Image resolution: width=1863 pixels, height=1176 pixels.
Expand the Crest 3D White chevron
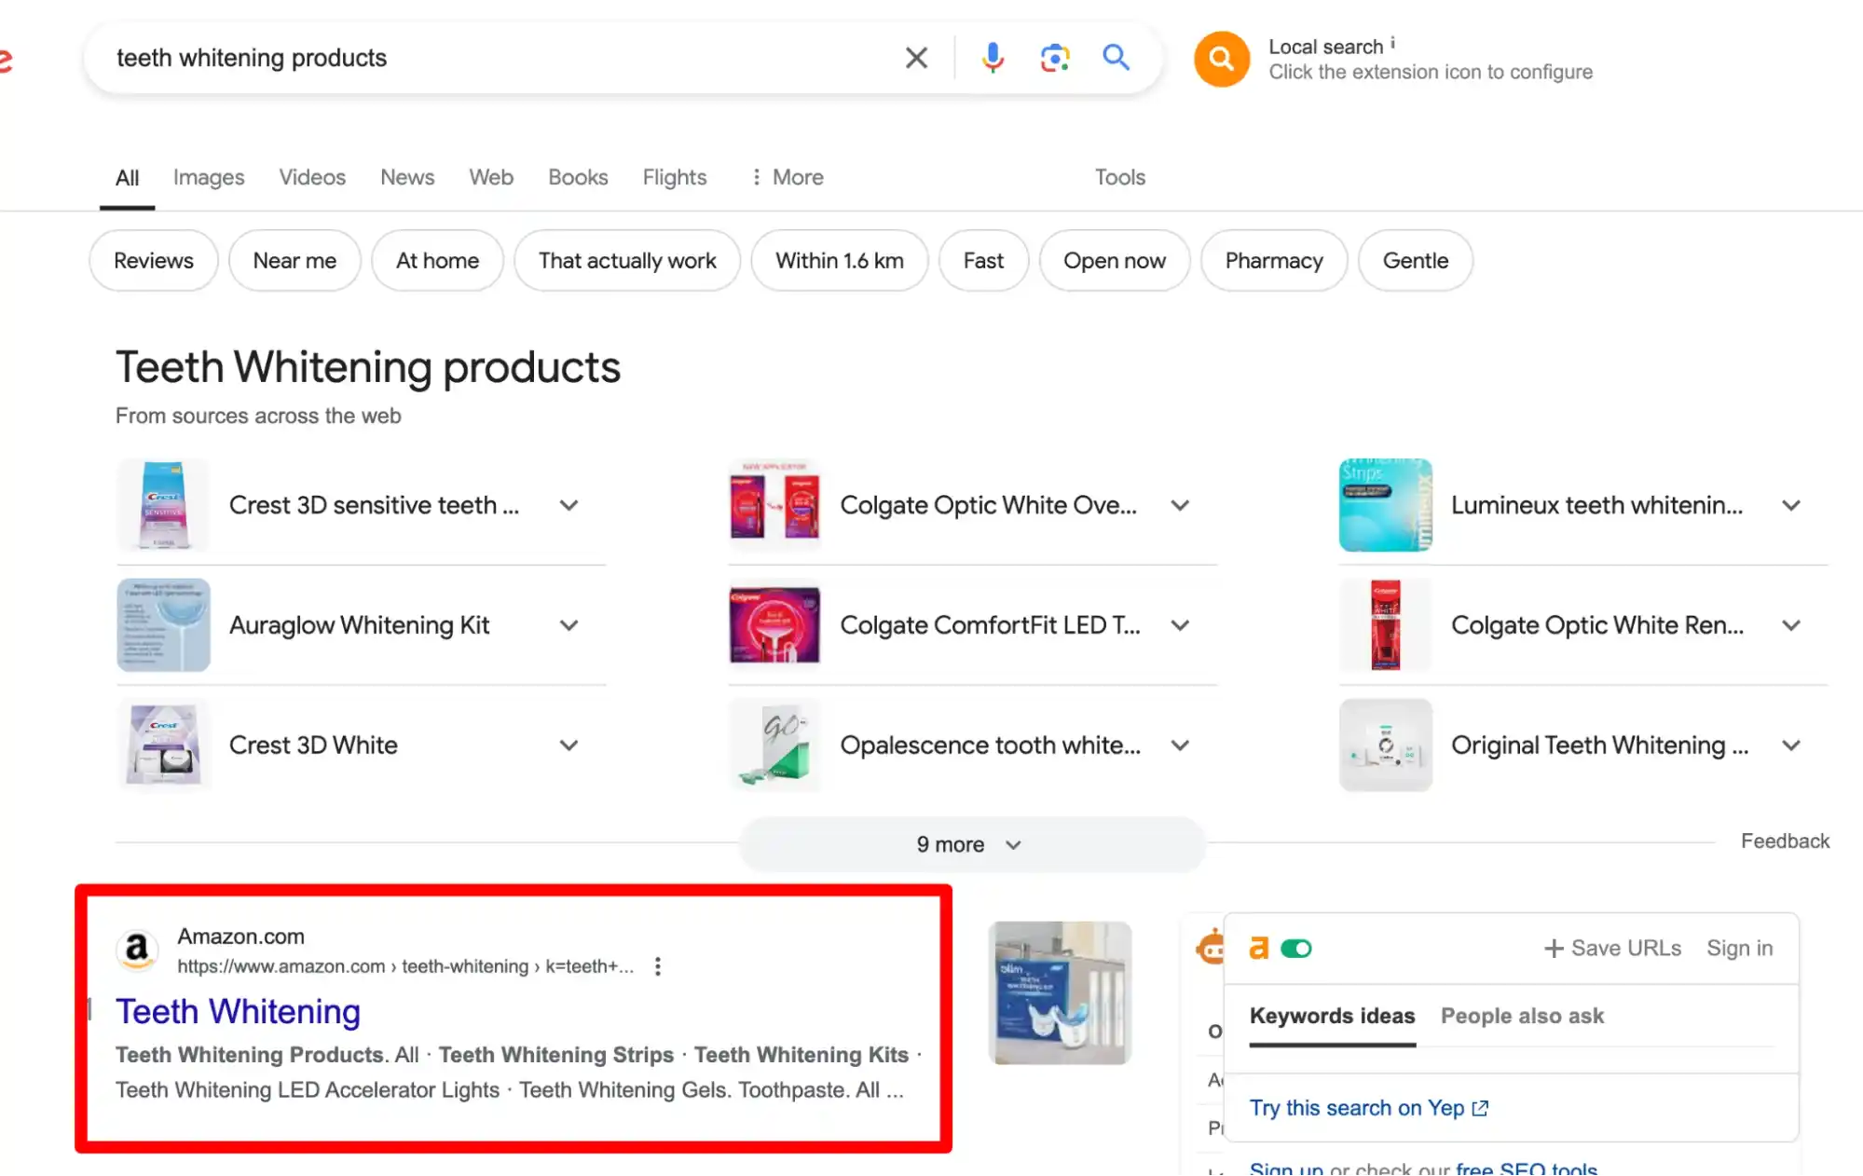568,745
